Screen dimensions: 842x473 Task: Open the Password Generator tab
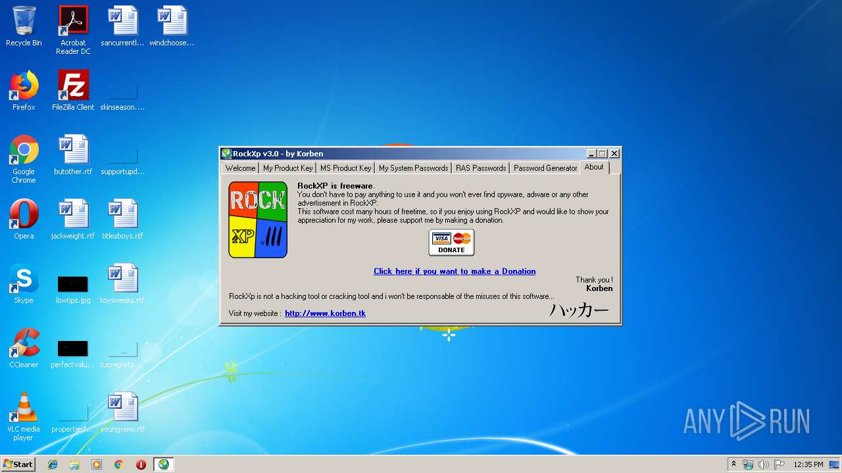coord(545,168)
